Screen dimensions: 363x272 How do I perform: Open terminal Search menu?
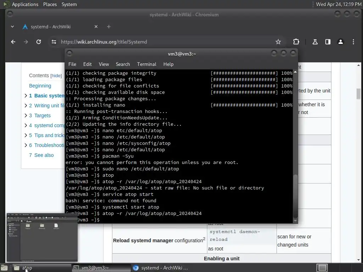point(123,64)
